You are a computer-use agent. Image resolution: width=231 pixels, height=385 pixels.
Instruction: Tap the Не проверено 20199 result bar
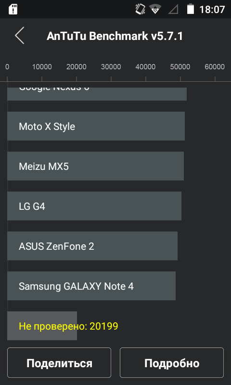[42, 326]
